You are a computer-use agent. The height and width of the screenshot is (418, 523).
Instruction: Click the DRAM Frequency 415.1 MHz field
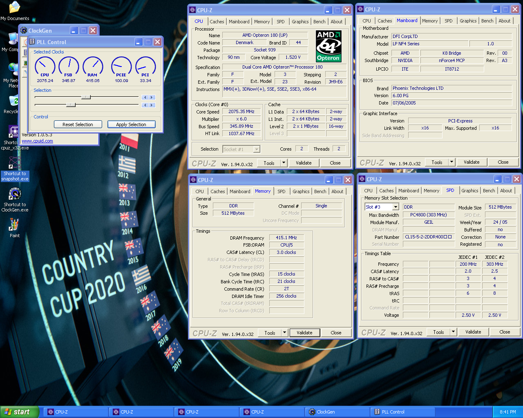(286, 238)
